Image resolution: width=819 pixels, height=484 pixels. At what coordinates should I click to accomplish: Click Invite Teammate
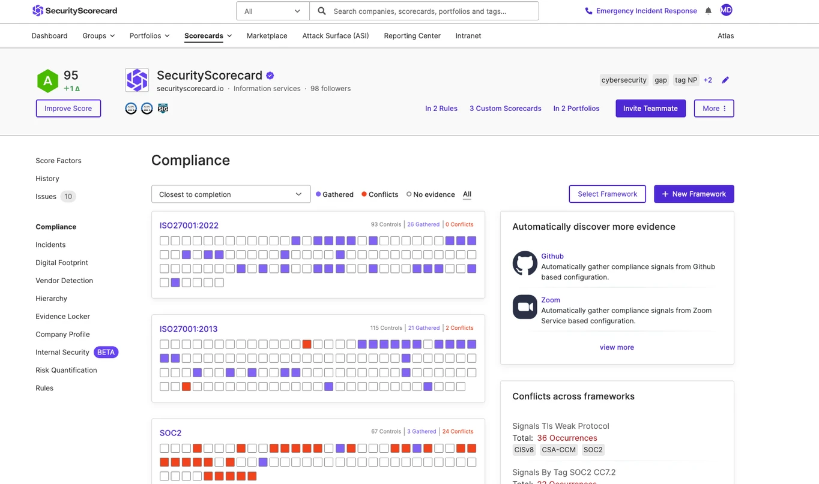650,109
